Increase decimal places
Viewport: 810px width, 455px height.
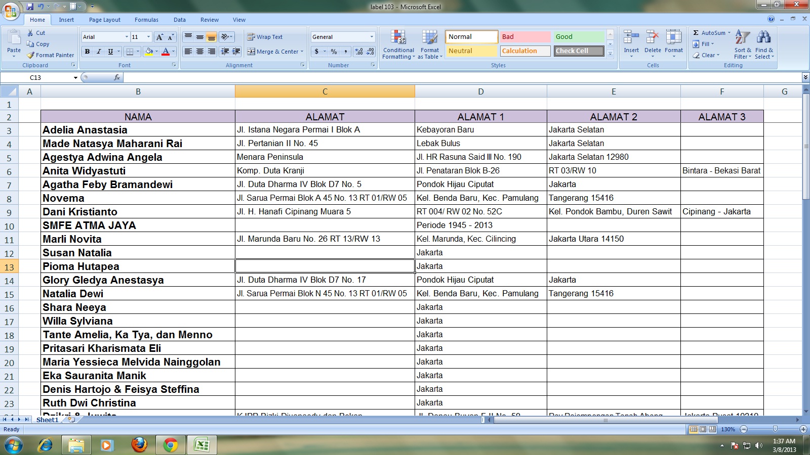pos(359,52)
